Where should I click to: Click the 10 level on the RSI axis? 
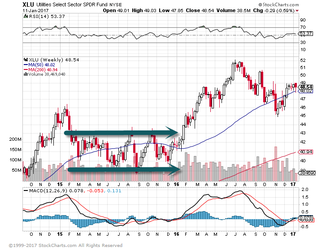(303, 50)
